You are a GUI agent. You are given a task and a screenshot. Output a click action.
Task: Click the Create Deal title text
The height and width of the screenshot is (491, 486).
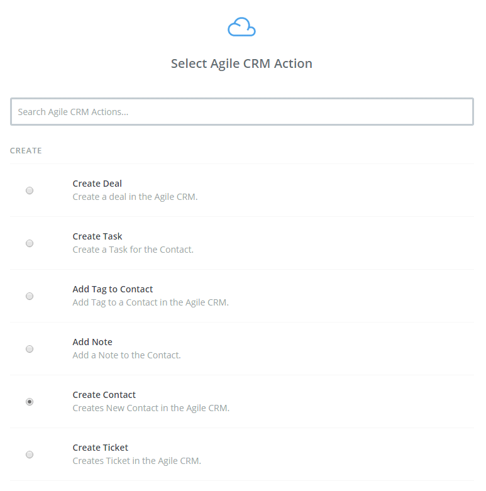(97, 184)
